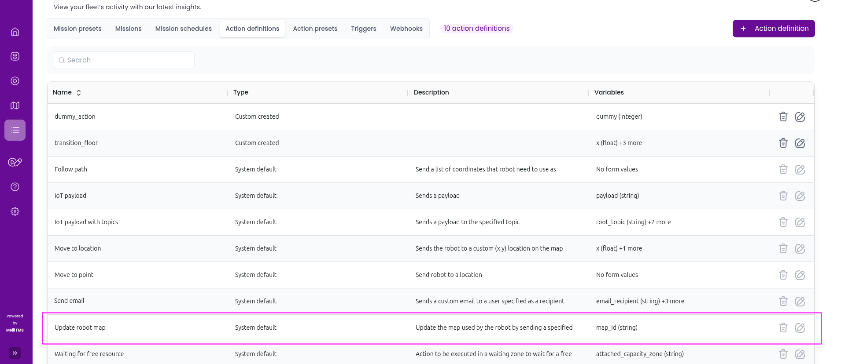The image size is (841, 364).
Task: Open the map icon in sidebar
Action: (x=15, y=106)
